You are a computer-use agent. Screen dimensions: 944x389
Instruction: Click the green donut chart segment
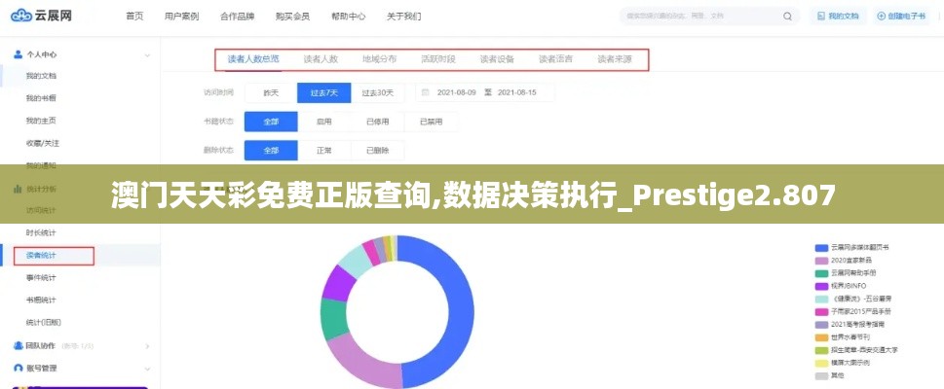[x=333, y=319]
